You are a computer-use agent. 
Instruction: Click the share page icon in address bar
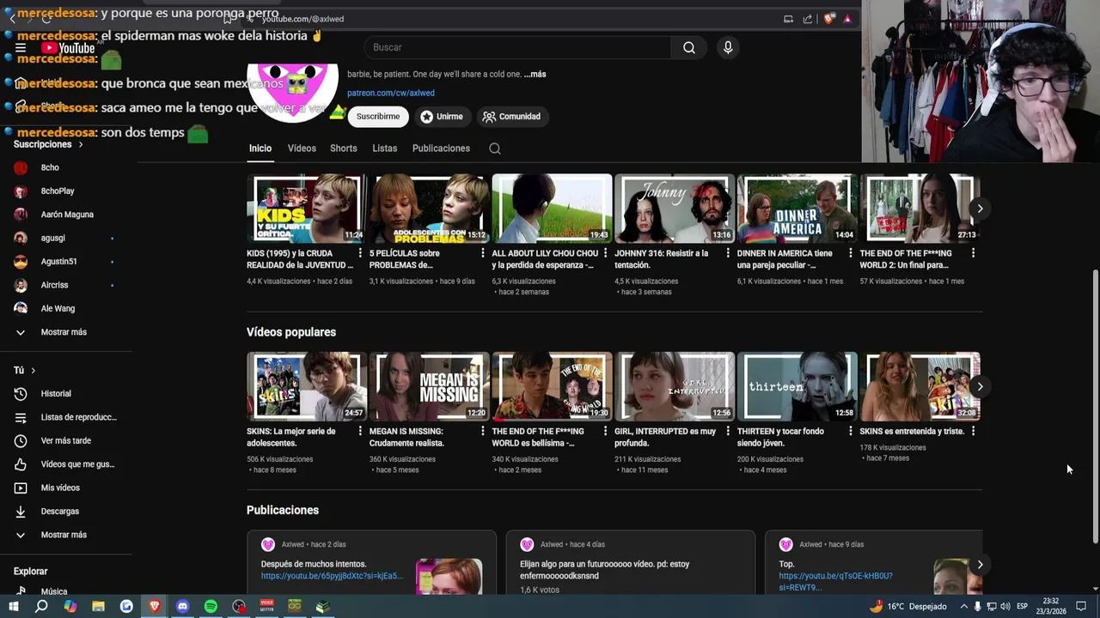pyautogui.click(x=808, y=19)
